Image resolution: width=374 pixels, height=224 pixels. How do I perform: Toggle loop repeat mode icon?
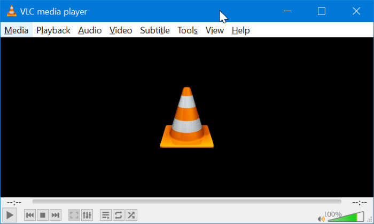click(x=118, y=215)
